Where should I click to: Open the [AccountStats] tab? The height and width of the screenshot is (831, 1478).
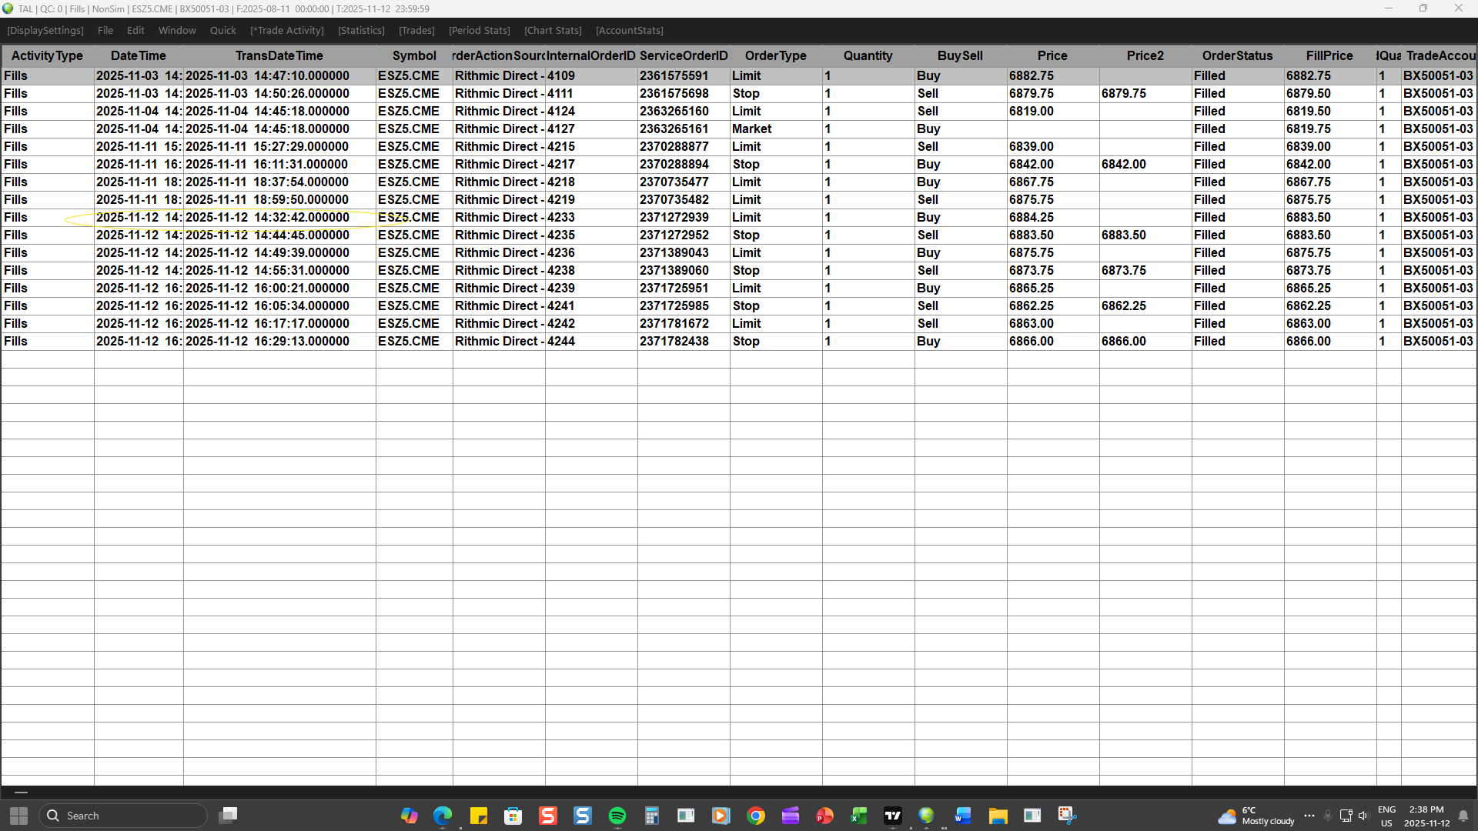tap(629, 31)
